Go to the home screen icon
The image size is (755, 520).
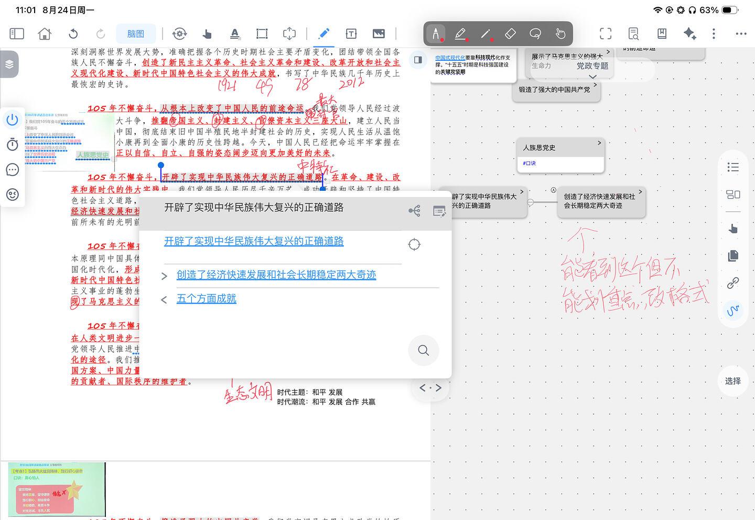[x=45, y=34]
